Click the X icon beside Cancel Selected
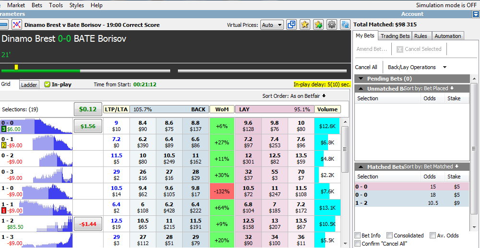Image resolution: width=480 pixels, height=248 pixels. [399, 49]
